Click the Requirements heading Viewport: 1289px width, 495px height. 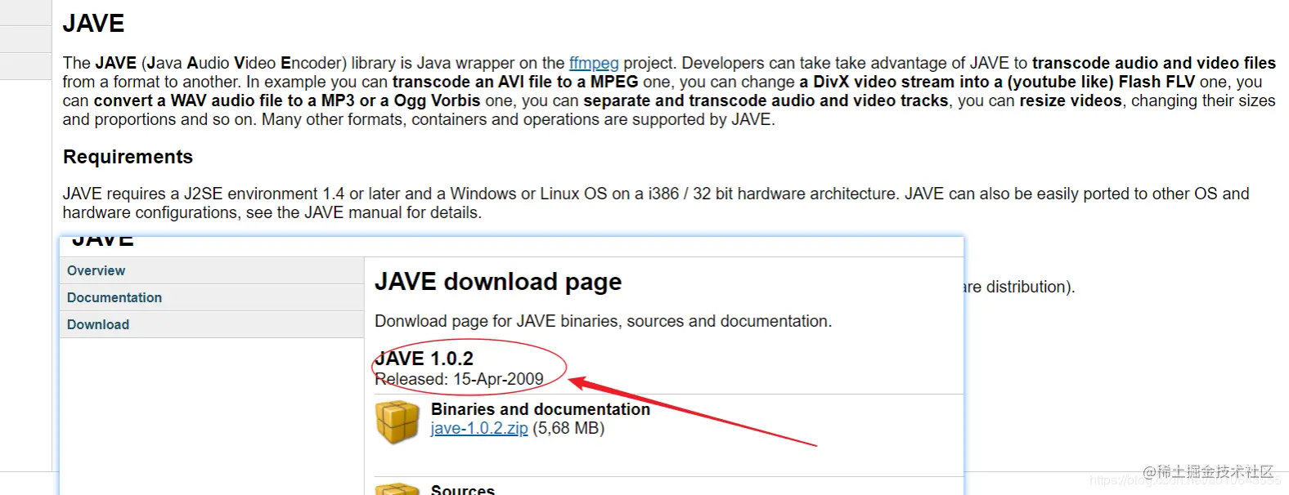point(128,157)
